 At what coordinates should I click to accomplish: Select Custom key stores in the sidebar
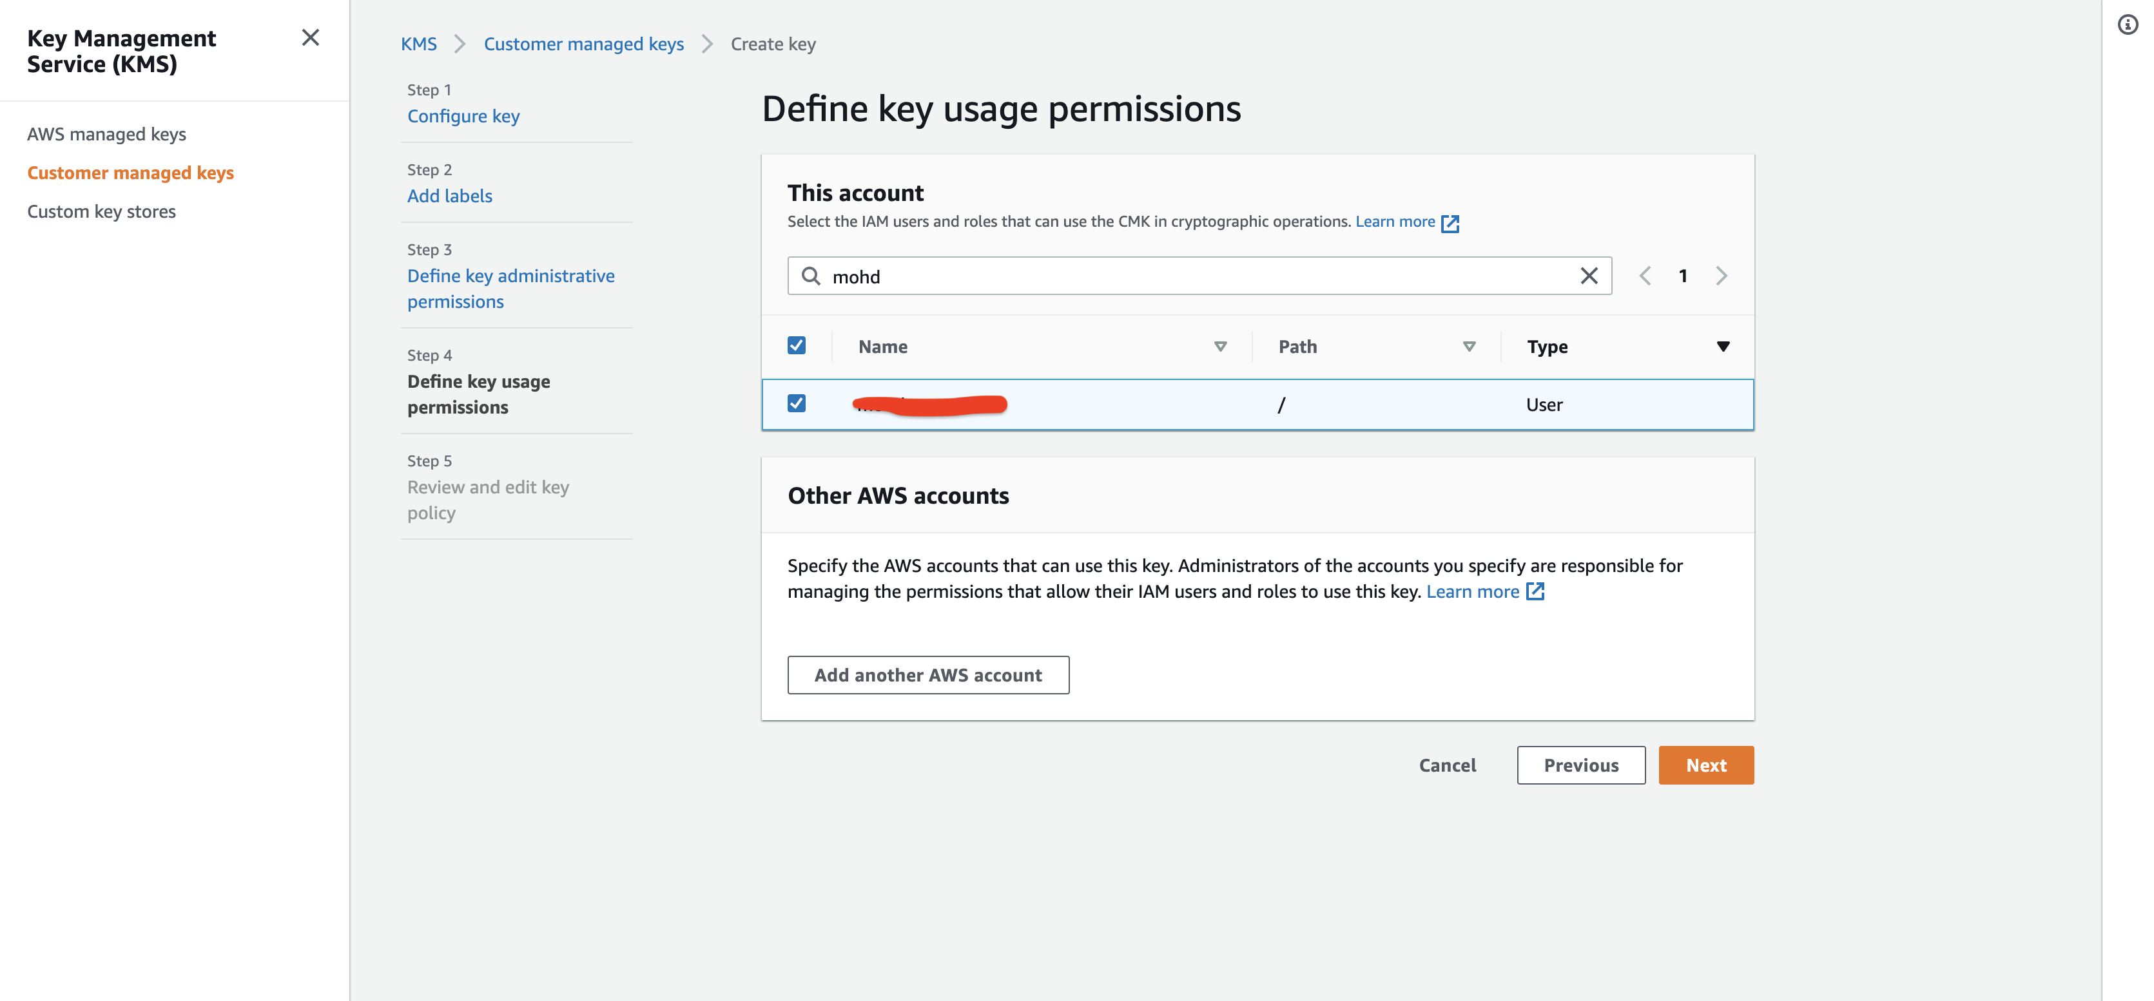pyautogui.click(x=101, y=211)
